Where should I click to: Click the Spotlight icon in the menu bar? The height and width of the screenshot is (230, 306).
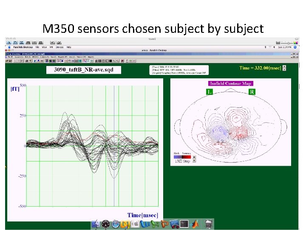pos(295,47)
